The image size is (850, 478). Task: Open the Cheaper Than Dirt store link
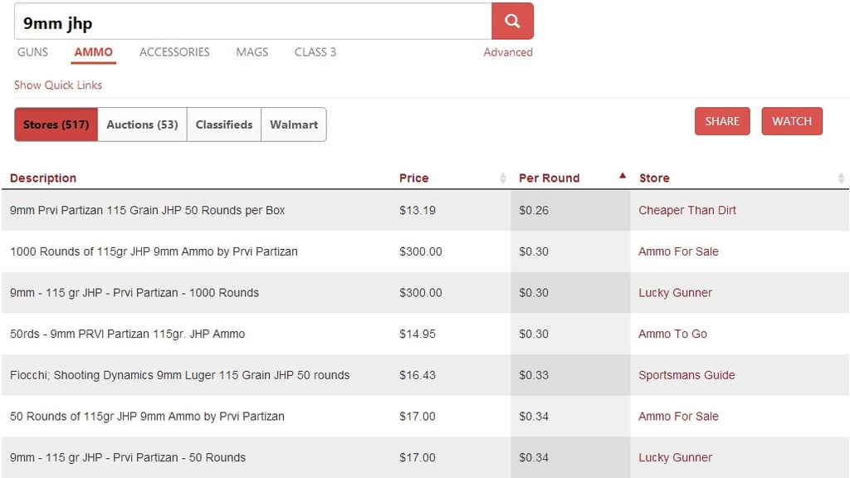pos(686,210)
